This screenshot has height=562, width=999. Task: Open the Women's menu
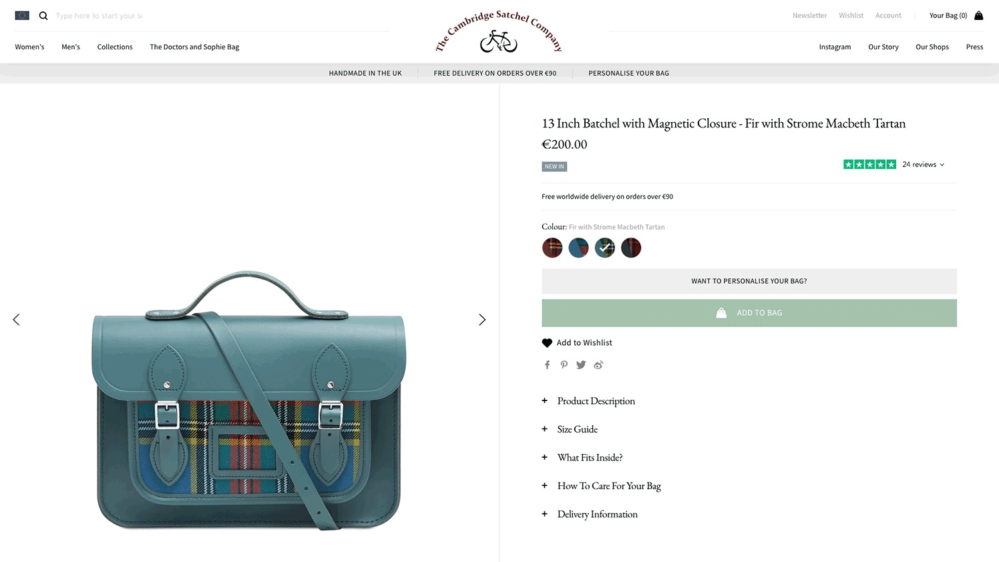click(x=30, y=47)
